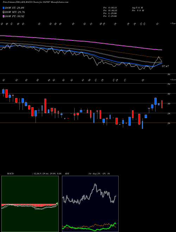The width and height of the screenshot is (176, 232).
Task: Click the blue DOW ST legend swatch
Action: point(4,8)
